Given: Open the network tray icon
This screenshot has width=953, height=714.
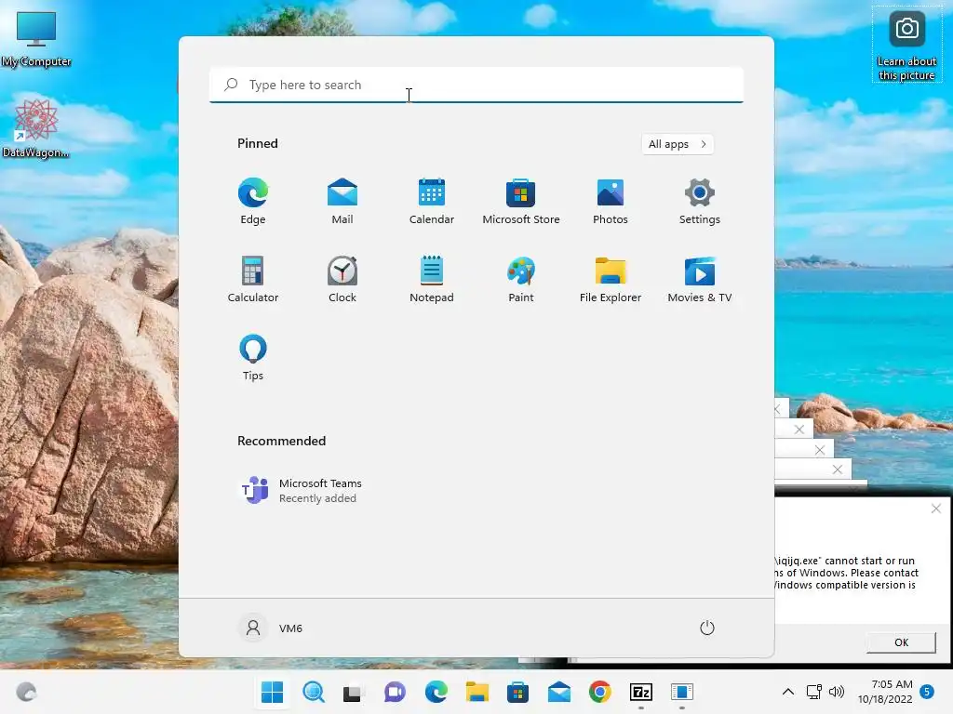Looking at the screenshot, I should (x=813, y=692).
